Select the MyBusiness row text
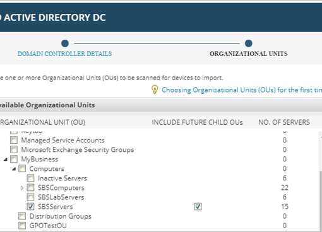 (x=40, y=159)
